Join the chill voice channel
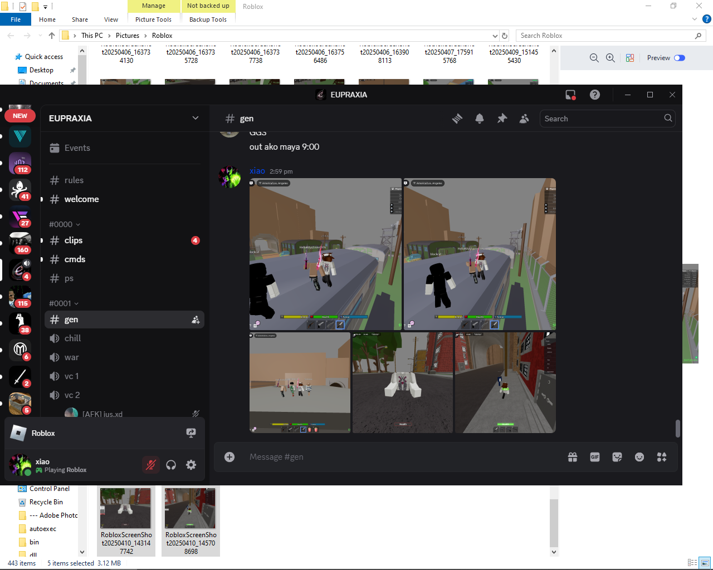The width and height of the screenshot is (713, 570). (x=124, y=338)
